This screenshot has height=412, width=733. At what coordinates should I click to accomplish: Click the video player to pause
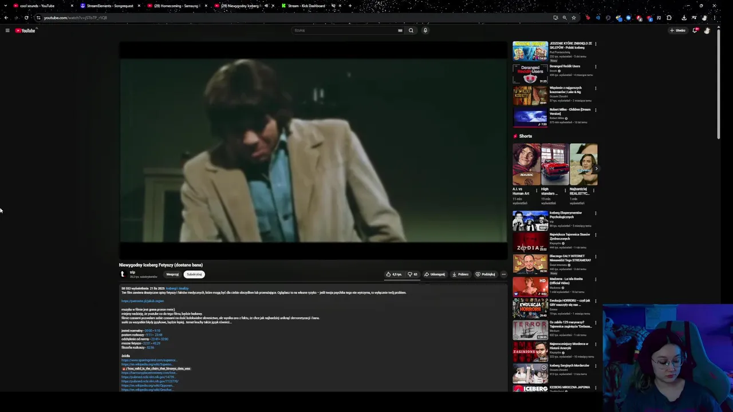(313, 150)
